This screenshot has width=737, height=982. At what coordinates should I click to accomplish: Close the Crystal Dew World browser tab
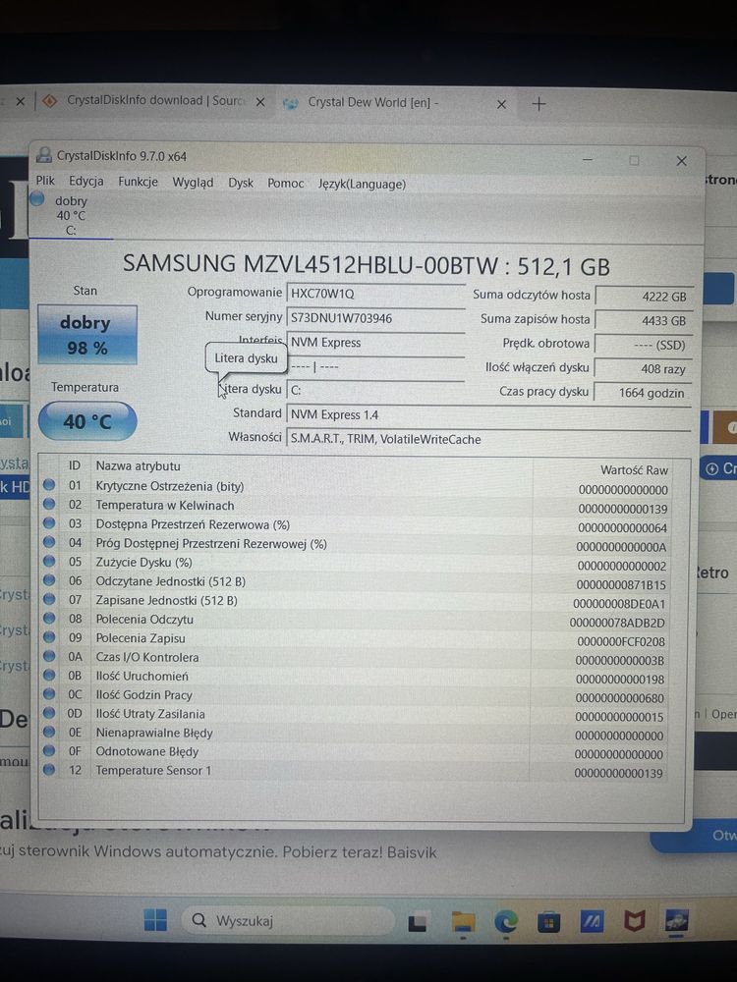click(501, 104)
